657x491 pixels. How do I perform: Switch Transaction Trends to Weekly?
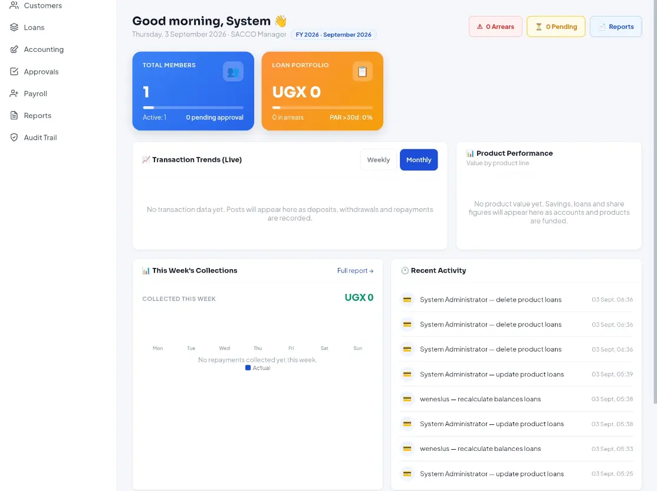click(379, 160)
